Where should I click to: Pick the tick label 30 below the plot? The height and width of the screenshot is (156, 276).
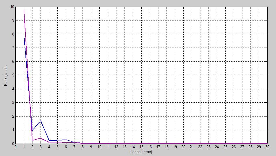[x=267, y=147]
